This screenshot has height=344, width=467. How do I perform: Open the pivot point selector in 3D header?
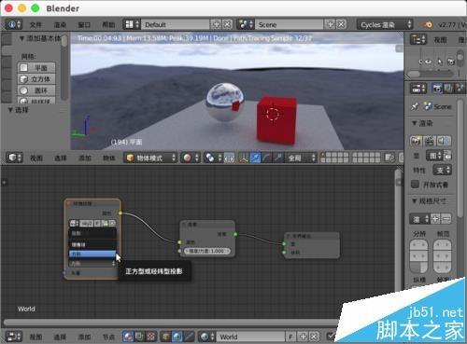point(213,158)
